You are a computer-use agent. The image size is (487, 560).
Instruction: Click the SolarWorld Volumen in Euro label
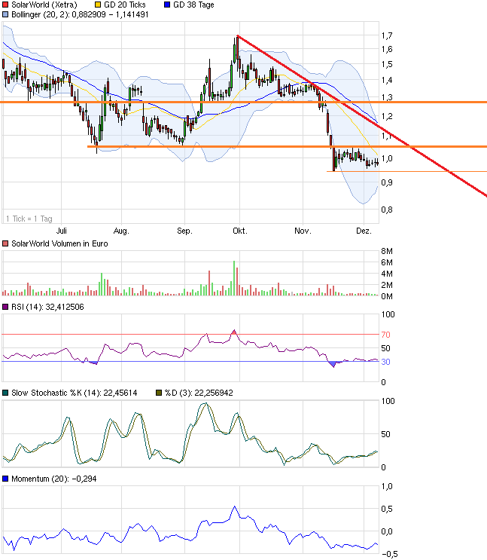59,243
